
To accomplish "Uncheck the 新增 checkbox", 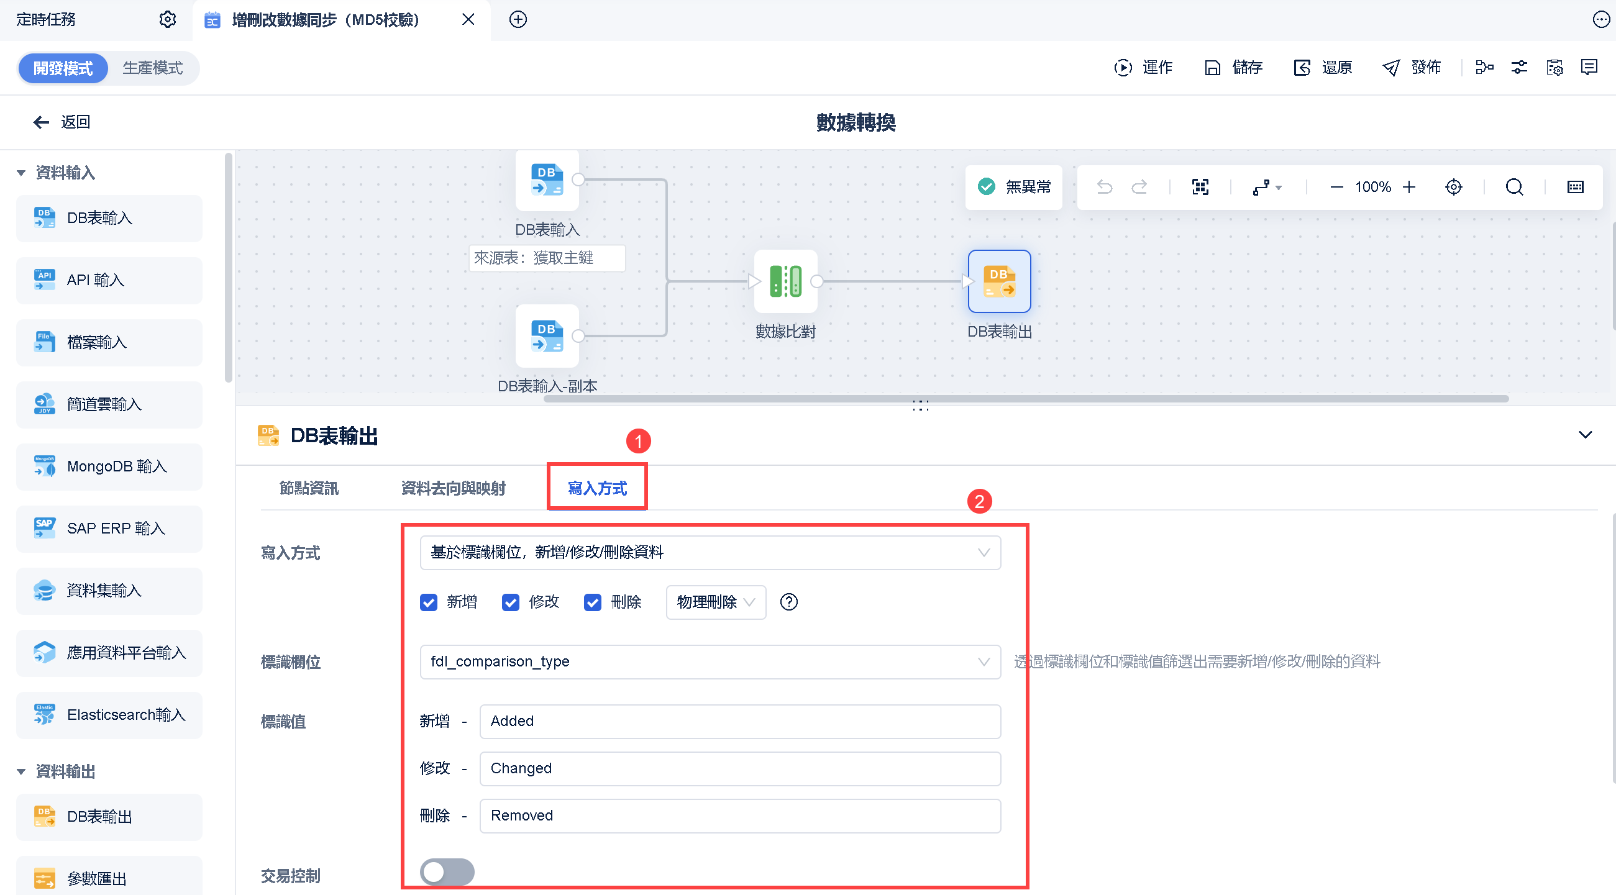I will coord(429,602).
